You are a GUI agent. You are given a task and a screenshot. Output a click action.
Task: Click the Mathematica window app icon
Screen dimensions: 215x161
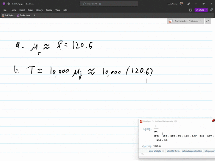pyautogui.click(x=141, y=121)
